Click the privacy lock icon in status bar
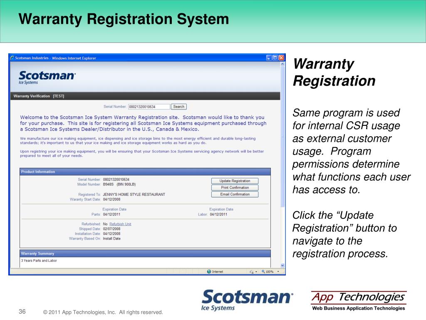The image size is (426, 320). pos(252,272)
